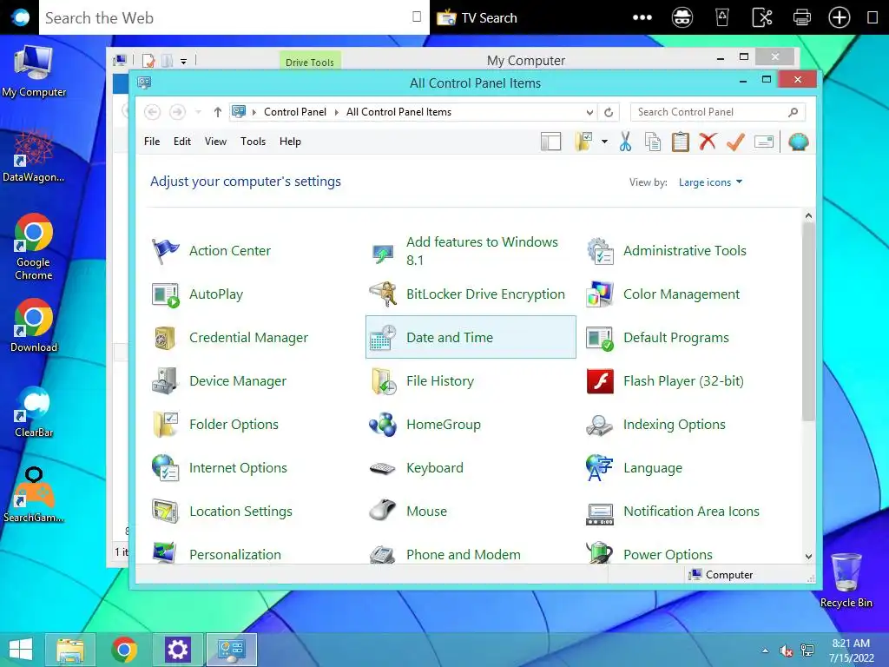
Task: Open Mouse settings
Action: click(x=408, y=512)
